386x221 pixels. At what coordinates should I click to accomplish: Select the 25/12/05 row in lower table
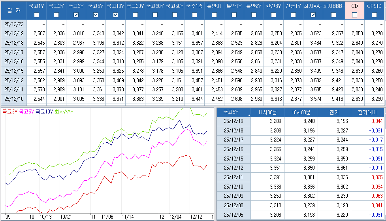pyautogui.click(x=233, y=214)
